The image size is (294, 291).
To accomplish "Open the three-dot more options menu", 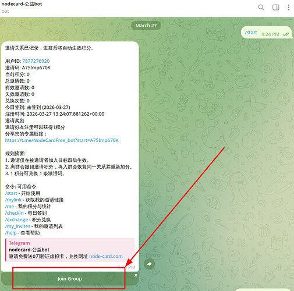I will (x=289, y=8).
